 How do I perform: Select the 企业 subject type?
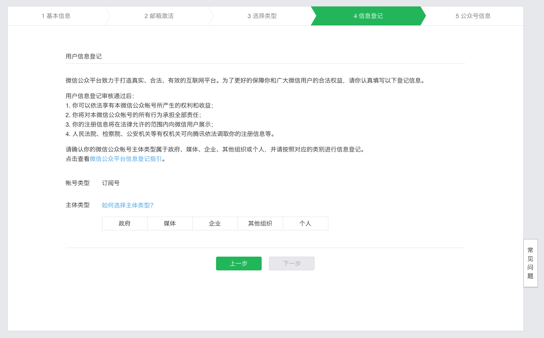[215, 223]
